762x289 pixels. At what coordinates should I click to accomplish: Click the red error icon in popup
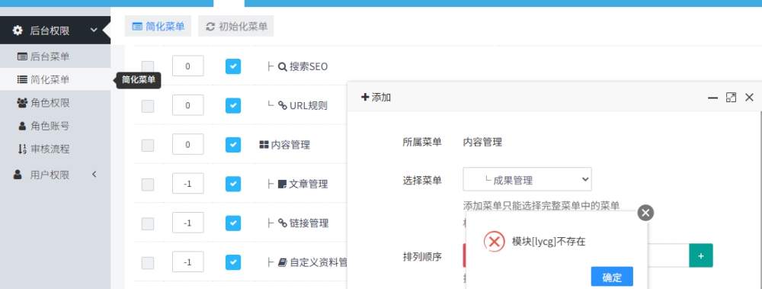pos(495,241)
